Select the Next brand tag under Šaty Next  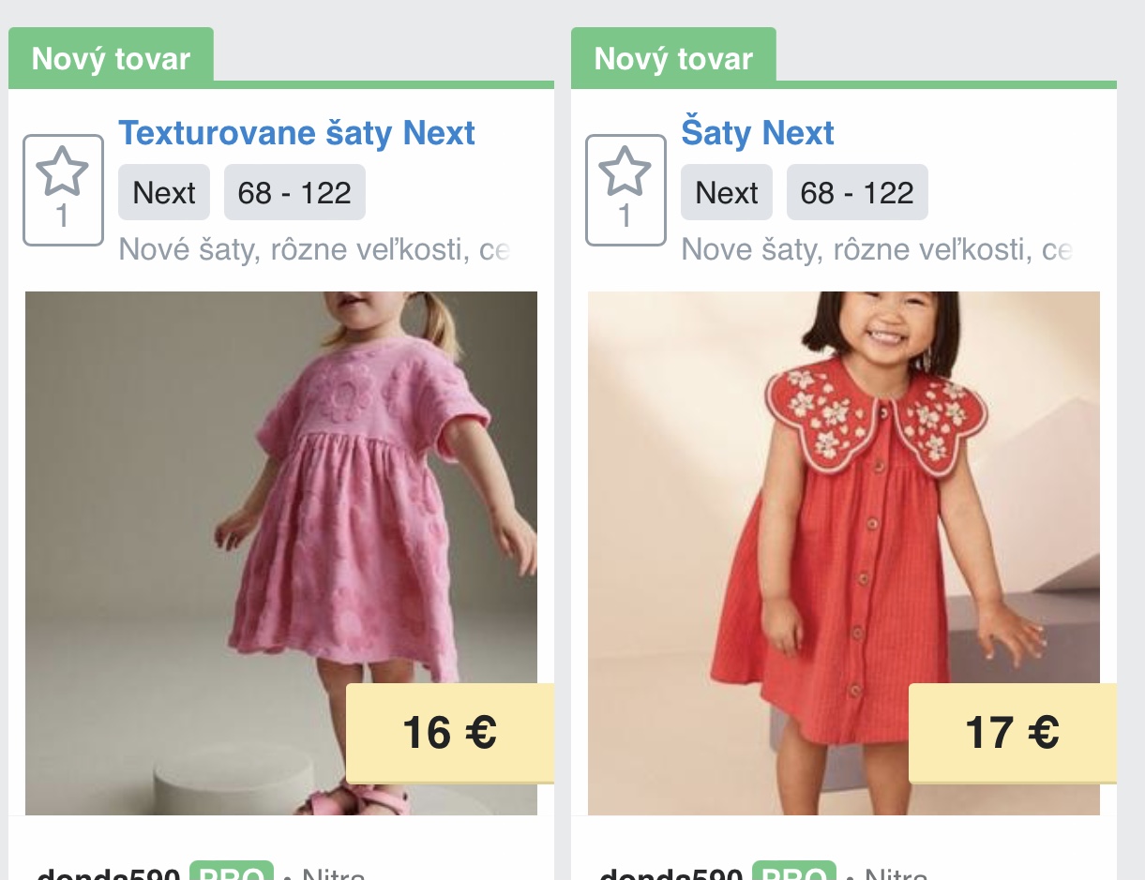point(727,193)
